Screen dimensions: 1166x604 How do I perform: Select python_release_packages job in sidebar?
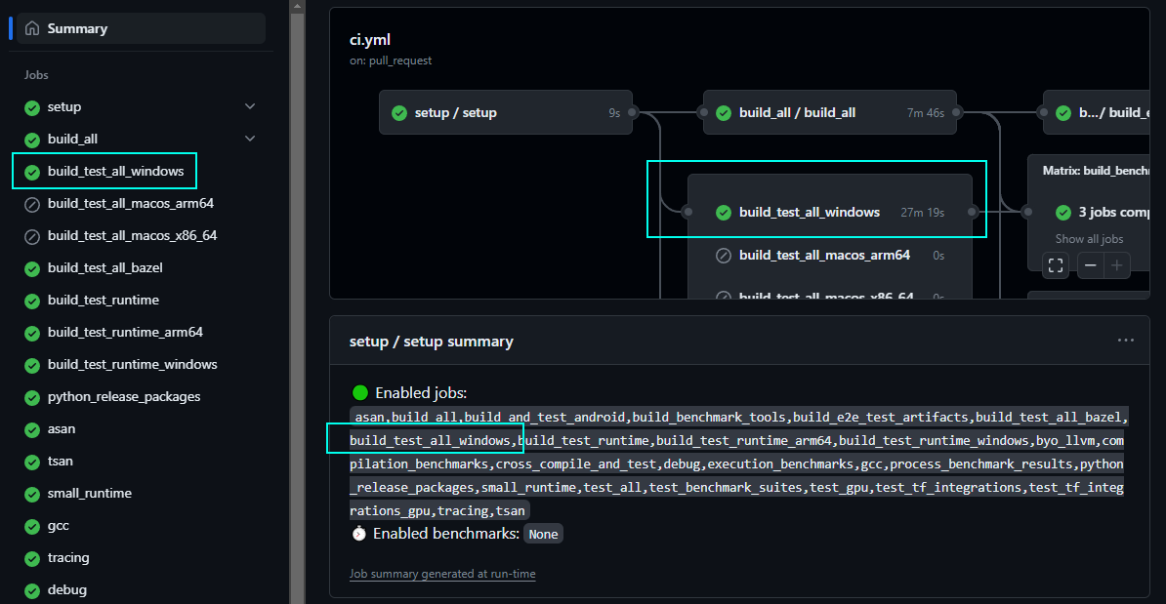[x=124, y=397]
